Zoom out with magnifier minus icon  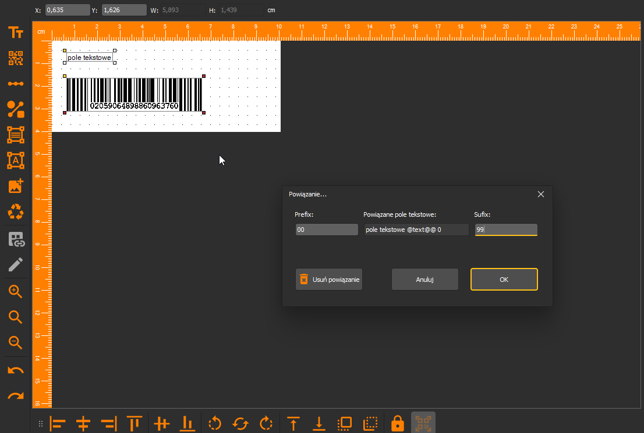point(16,342)
